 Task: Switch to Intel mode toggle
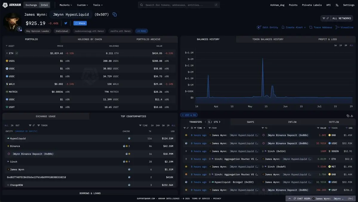[44, 5]
